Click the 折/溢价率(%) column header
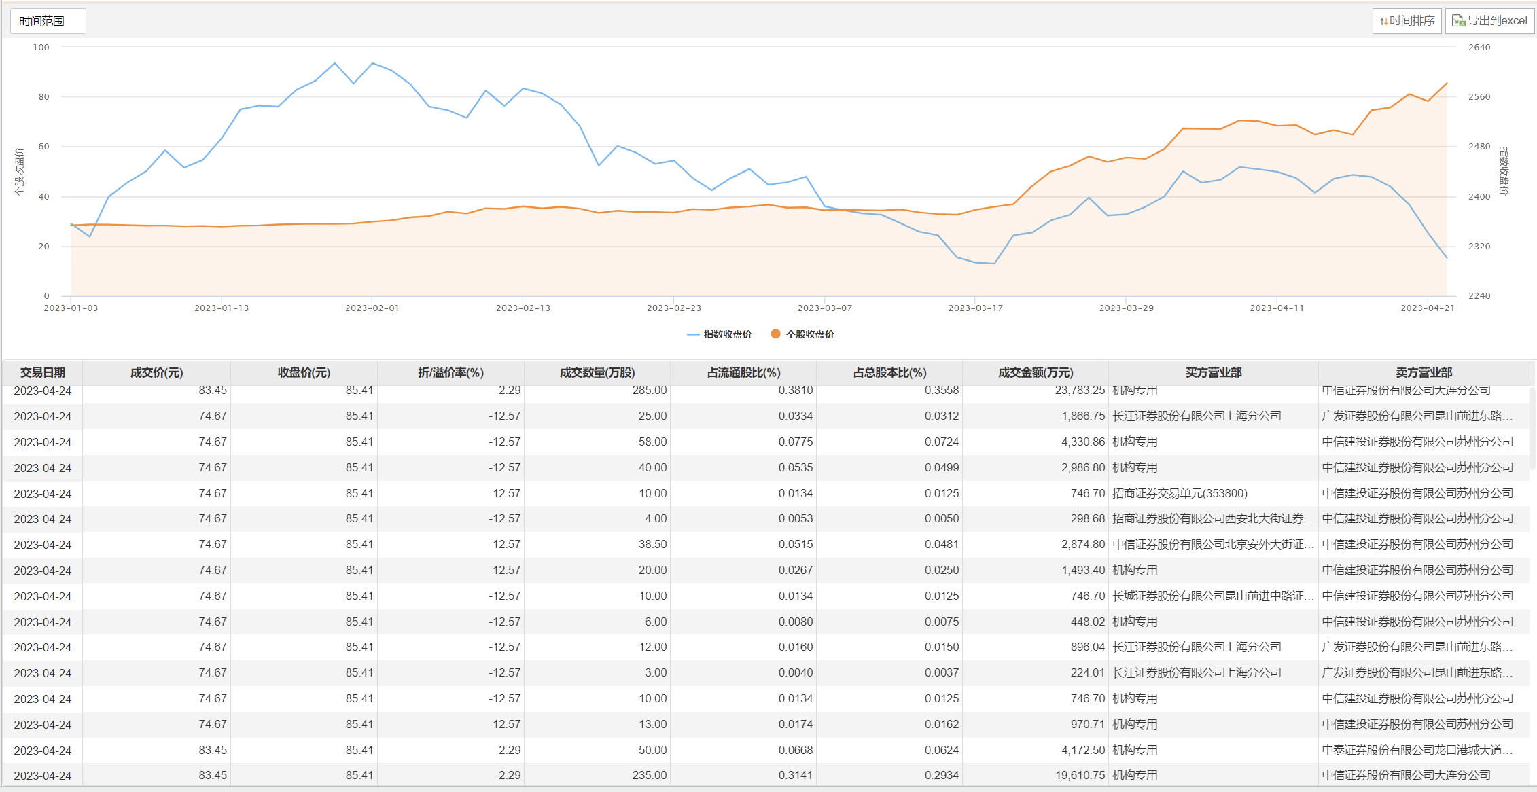 pyautogui.click(x=450, y=372)
